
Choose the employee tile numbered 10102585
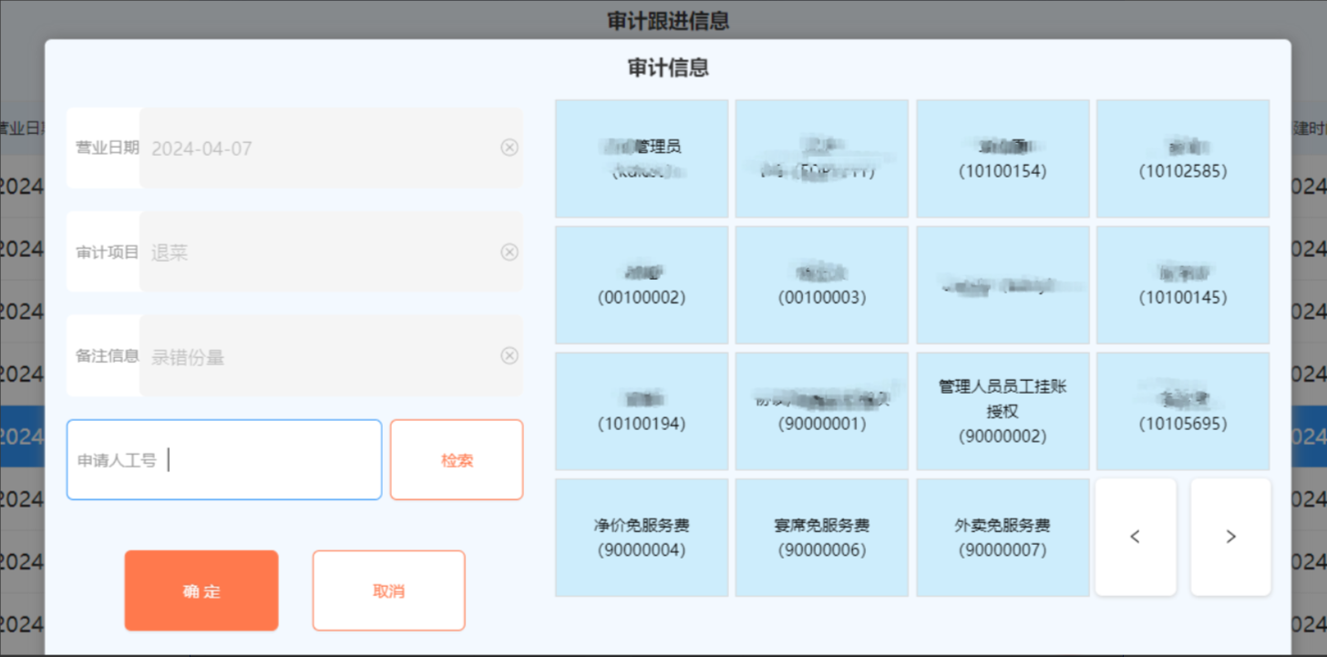point(1183,159)
